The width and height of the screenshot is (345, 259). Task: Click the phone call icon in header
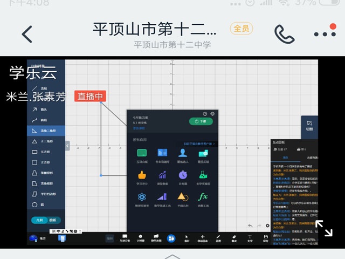284,33
